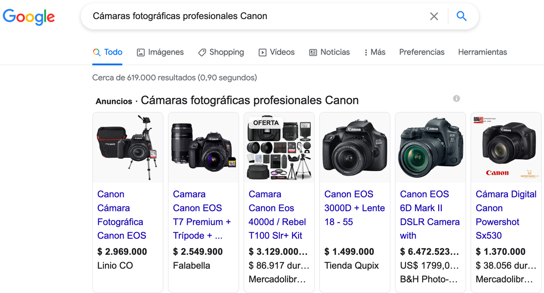Click the Cerca de 619.000 resultados text
This screenshot has height=293, width=544.
(x=175, y=78)
